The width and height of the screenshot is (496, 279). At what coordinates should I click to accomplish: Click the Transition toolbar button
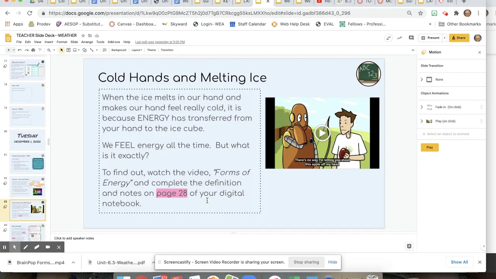coord(167,50)
